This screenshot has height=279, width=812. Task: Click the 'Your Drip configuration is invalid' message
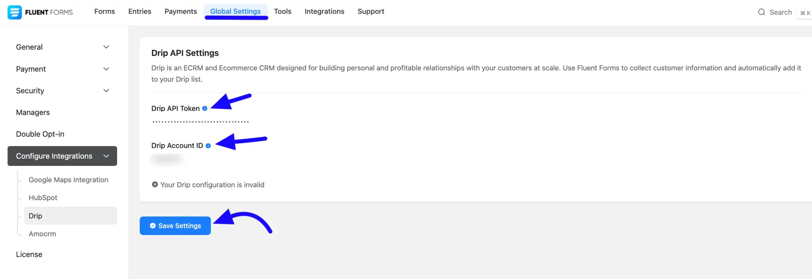point(212,185)
